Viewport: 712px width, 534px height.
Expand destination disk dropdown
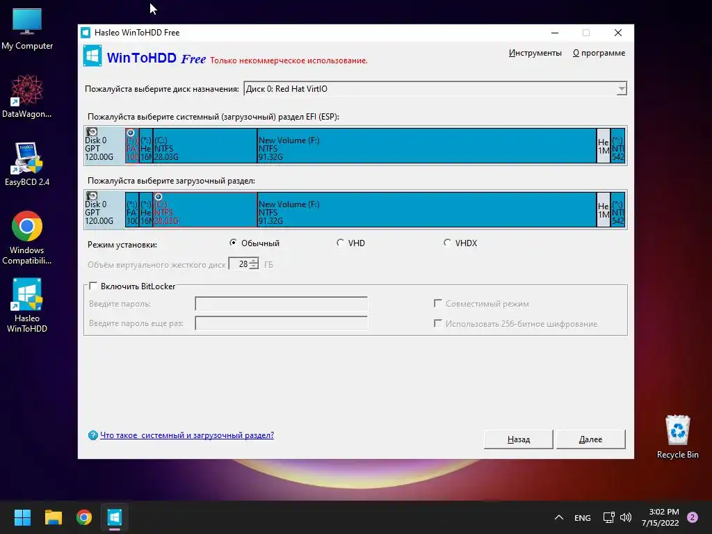622,88
